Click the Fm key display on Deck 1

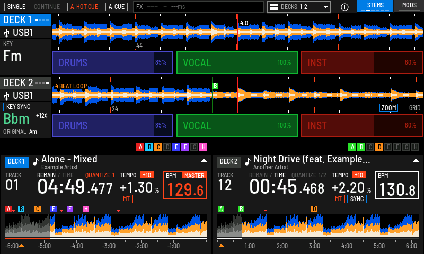point(12,56)
